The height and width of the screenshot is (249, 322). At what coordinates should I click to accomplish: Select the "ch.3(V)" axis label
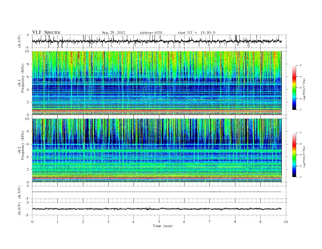tap(20, 192)
